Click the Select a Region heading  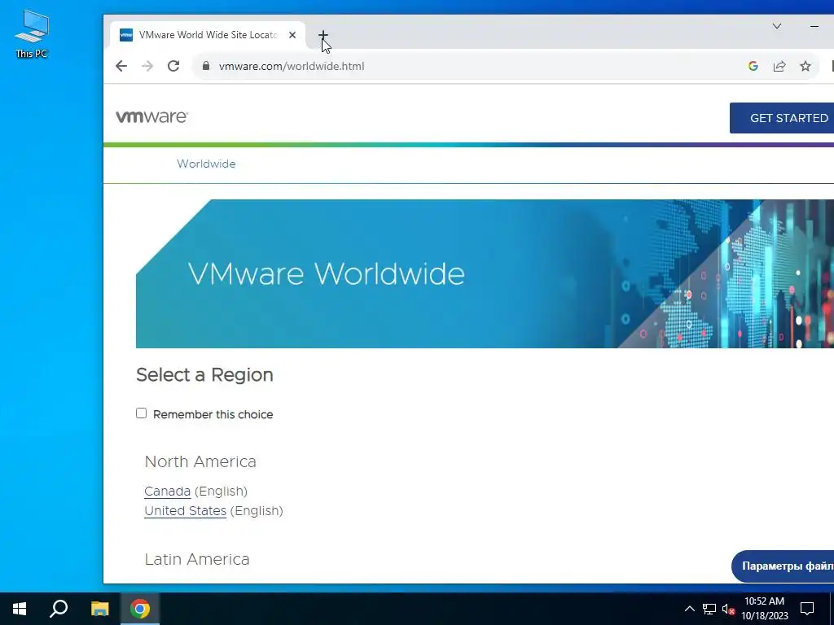coord(204,374)
